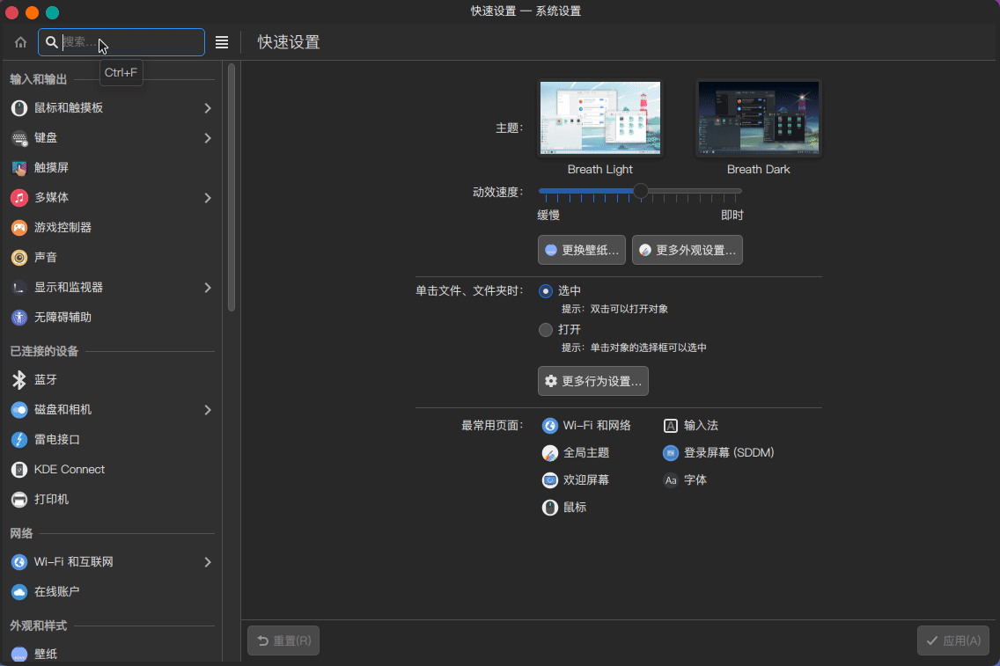This screenshot has width=1000, height=666.
Task: Click the change wallpaper (更换壁纸) button
Action: 581,250
